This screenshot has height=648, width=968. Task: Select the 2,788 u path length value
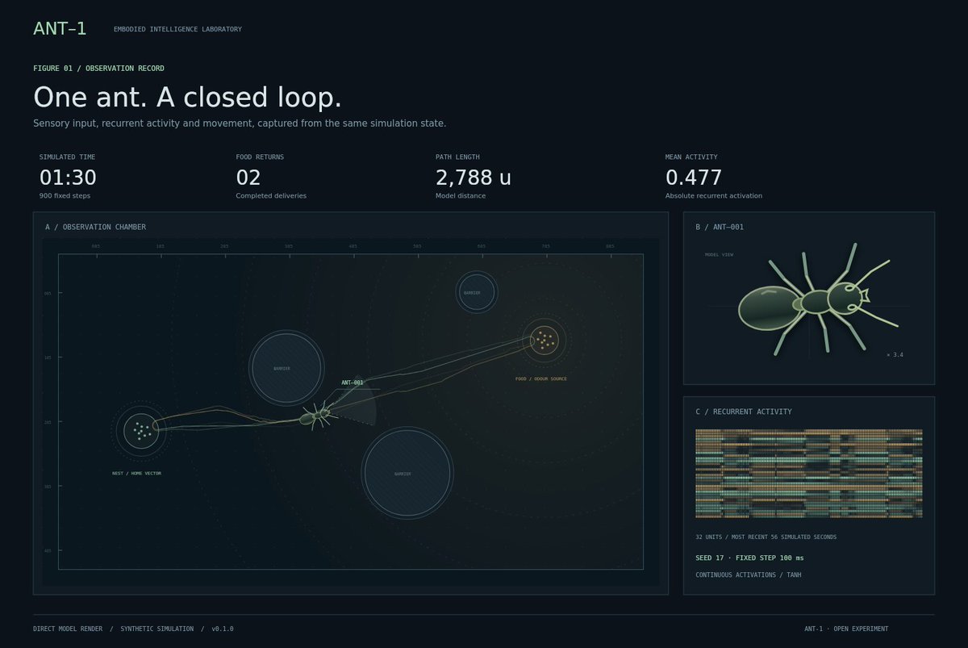[474, 178]
